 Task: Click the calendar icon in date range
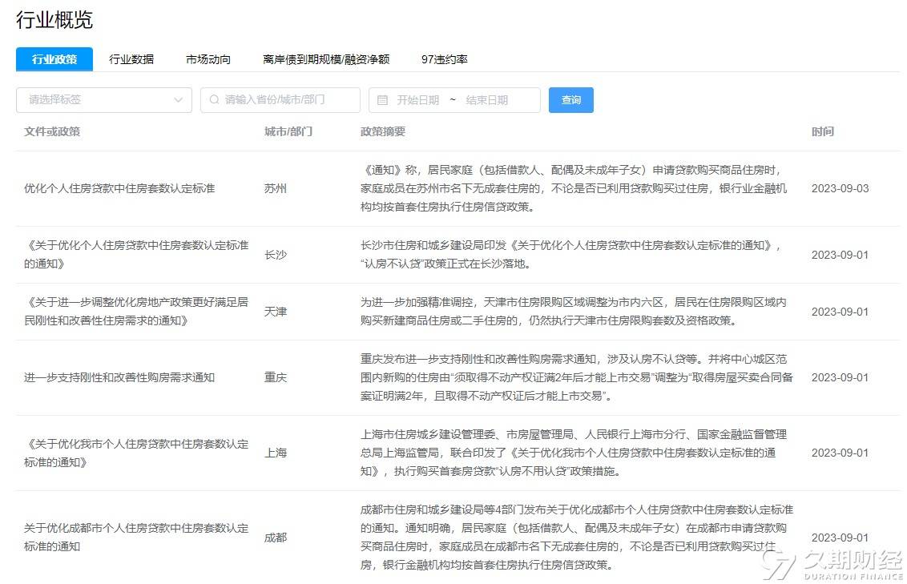point(382,100)
